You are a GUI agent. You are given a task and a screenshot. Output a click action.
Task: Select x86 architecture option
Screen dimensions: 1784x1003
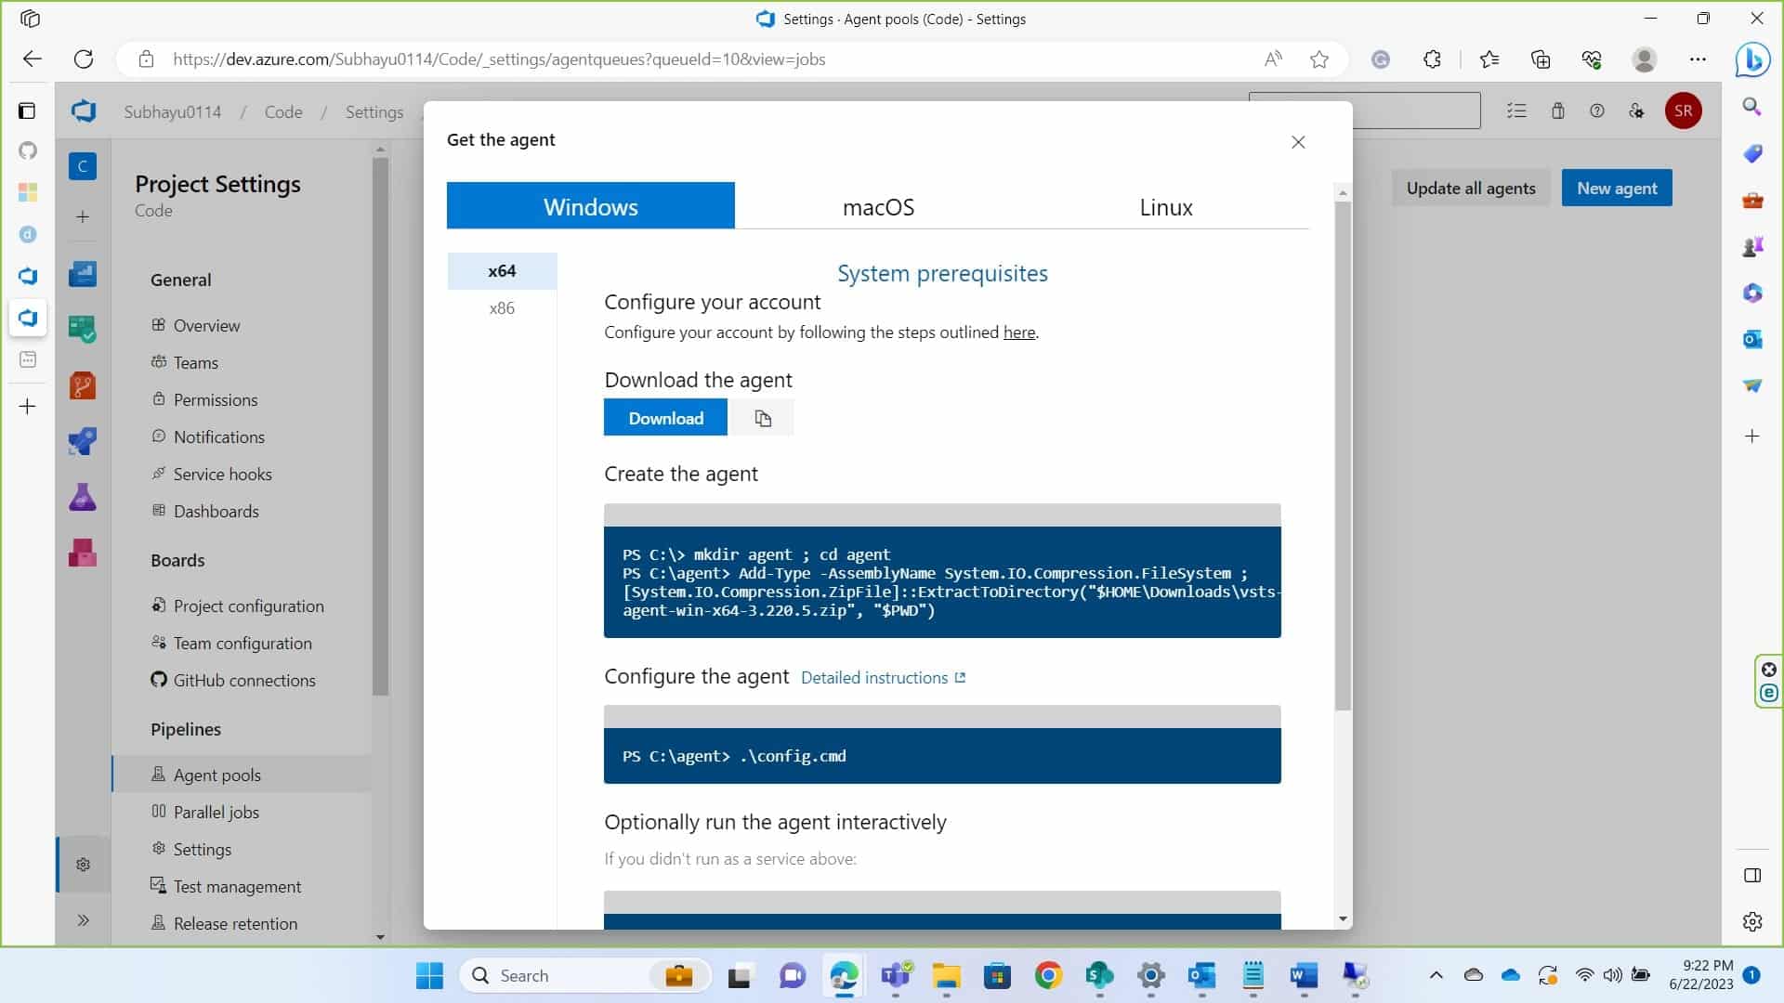502,308
